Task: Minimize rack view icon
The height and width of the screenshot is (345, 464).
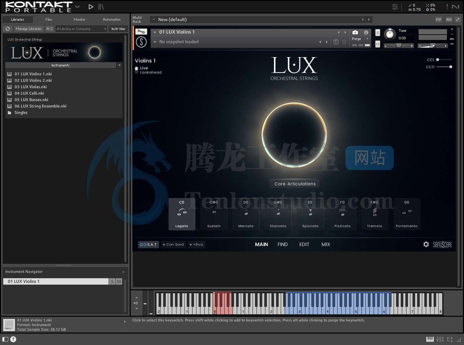Action: tap(458, 19)
